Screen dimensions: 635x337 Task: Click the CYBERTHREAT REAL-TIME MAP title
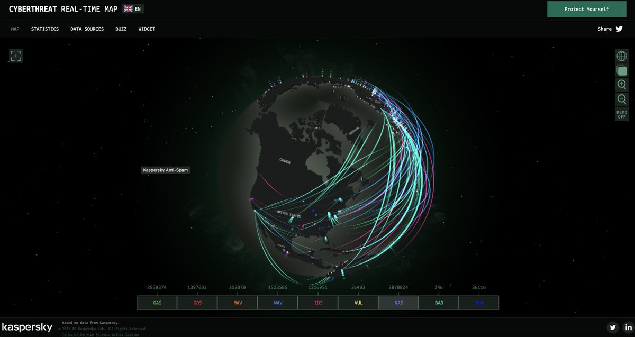tap(63, 9)
